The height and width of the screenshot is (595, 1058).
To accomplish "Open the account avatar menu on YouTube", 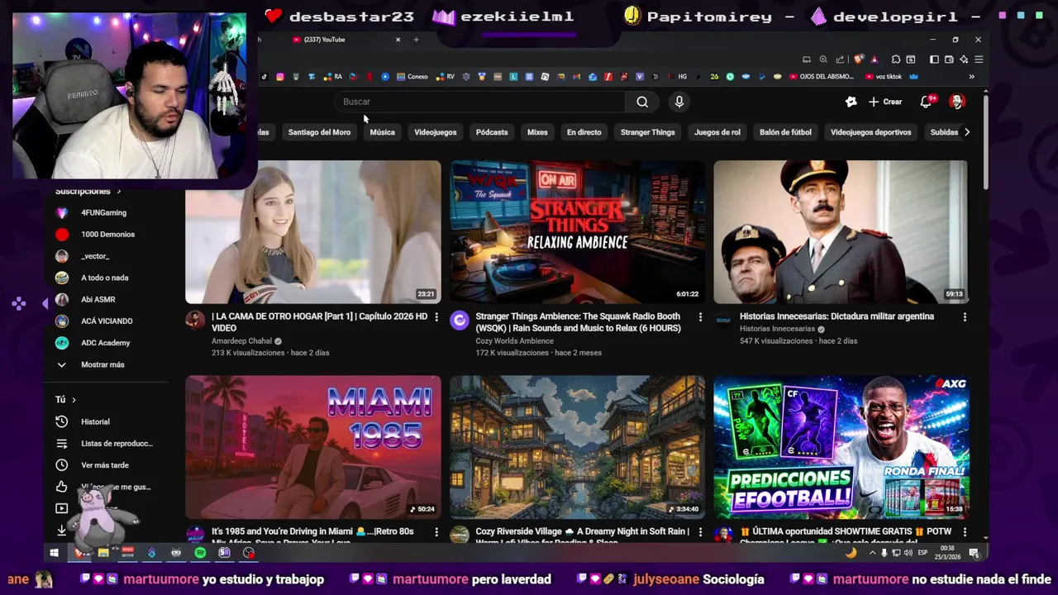I will point(957,102).
